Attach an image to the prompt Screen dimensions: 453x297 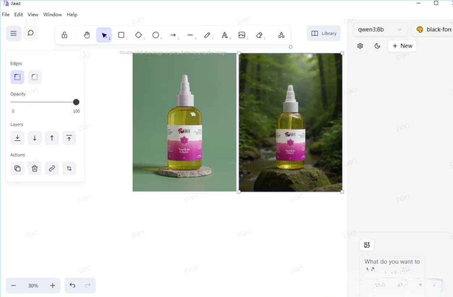pos(367,245)
